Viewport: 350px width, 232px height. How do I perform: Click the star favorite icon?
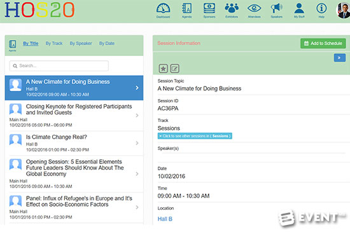(163, 69)
